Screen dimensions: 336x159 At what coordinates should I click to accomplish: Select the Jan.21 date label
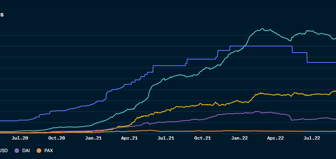click(93, 138)
